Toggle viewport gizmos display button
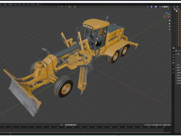Viewport: 181px width, 136px height. coord(152,7)
